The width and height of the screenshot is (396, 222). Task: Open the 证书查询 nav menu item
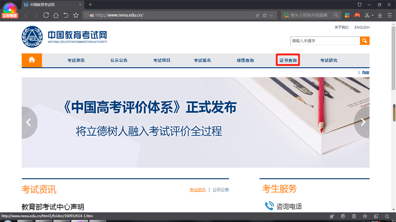click(x=288, y=60)
